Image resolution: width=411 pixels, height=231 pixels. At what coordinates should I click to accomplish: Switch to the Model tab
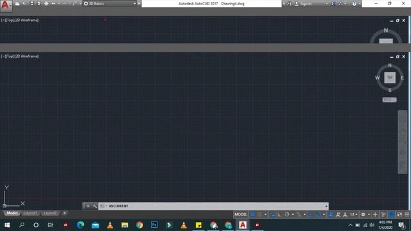click(x=12, y=213)
